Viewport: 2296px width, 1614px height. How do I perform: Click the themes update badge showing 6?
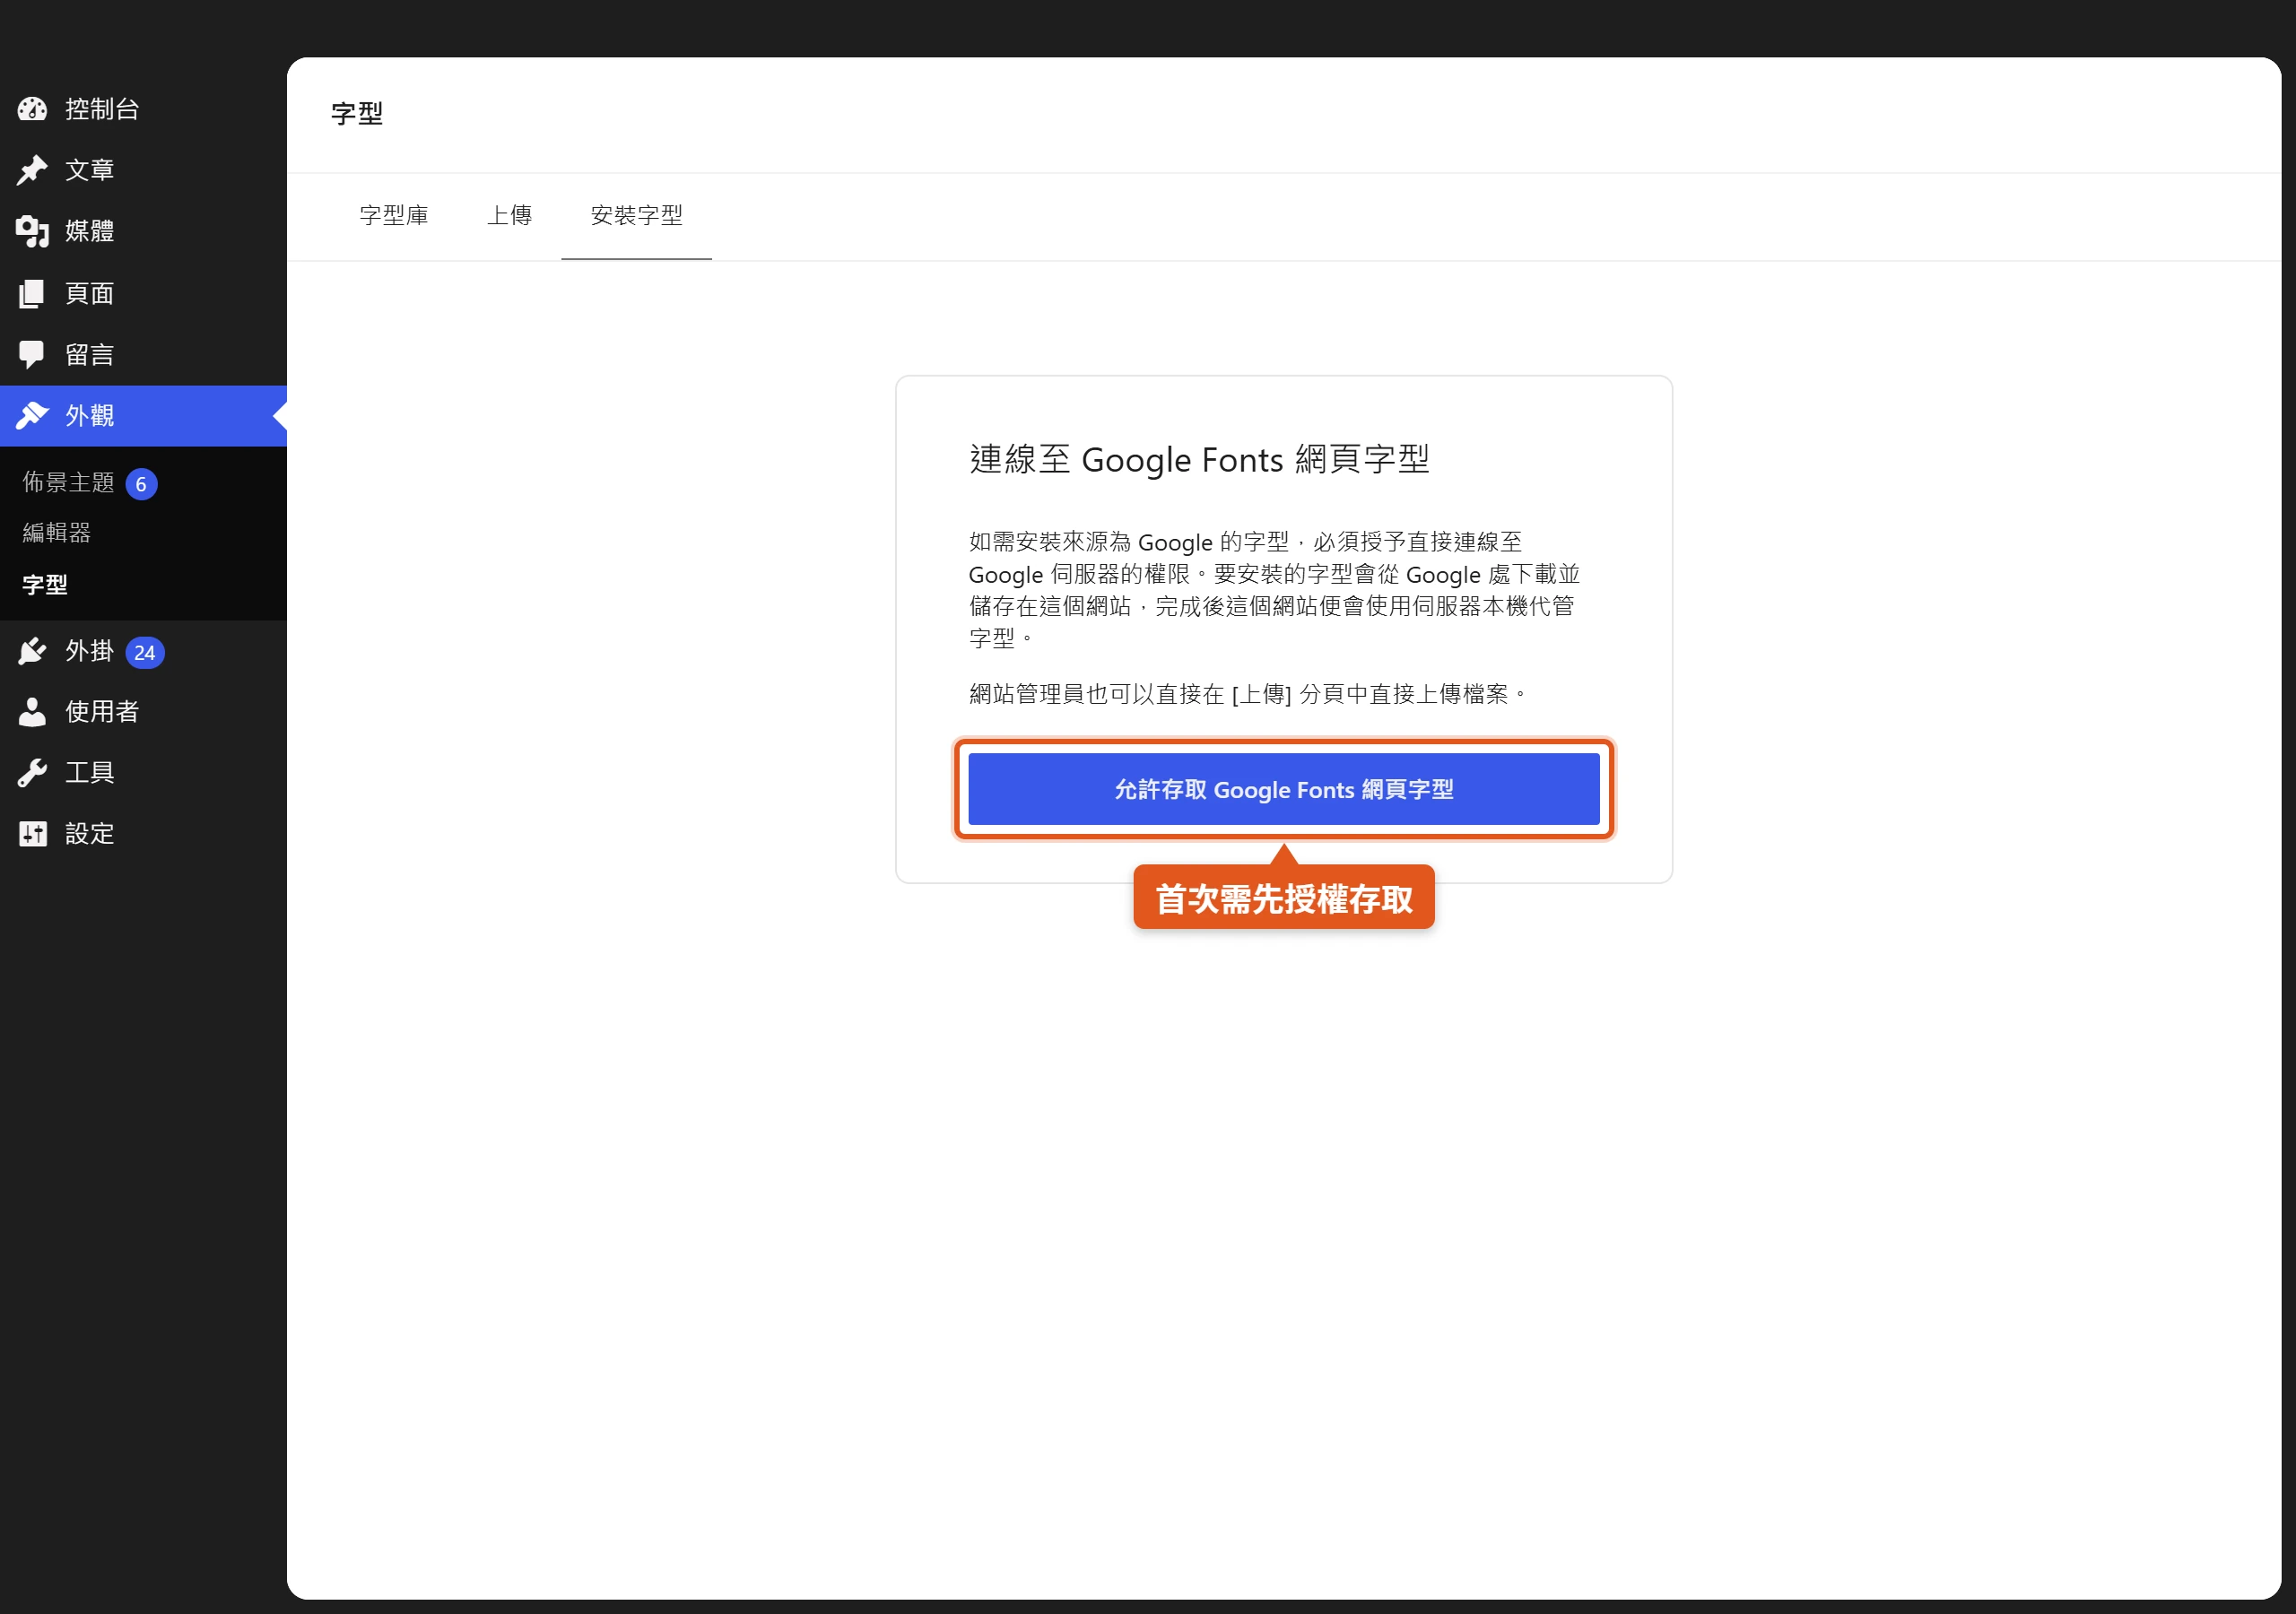coord(141,484)
